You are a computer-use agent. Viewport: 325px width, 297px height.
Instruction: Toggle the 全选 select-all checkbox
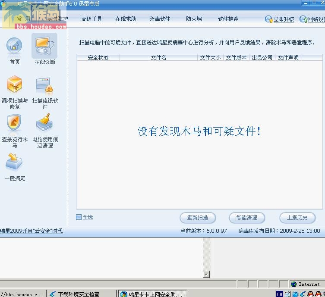pos(79,217)
